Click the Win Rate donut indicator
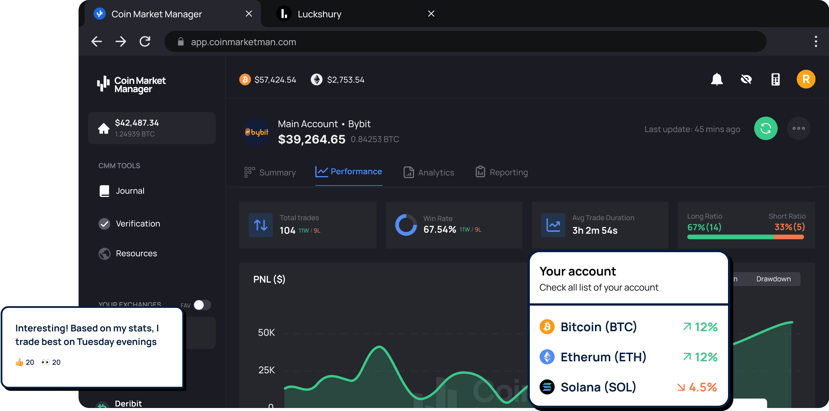829x411 pixels. click(x=406, y=225)
